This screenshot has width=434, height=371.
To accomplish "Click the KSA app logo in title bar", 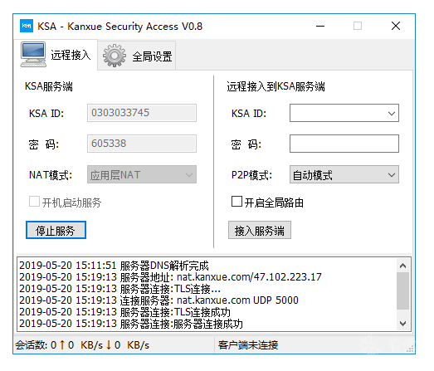I will point(27,26).
